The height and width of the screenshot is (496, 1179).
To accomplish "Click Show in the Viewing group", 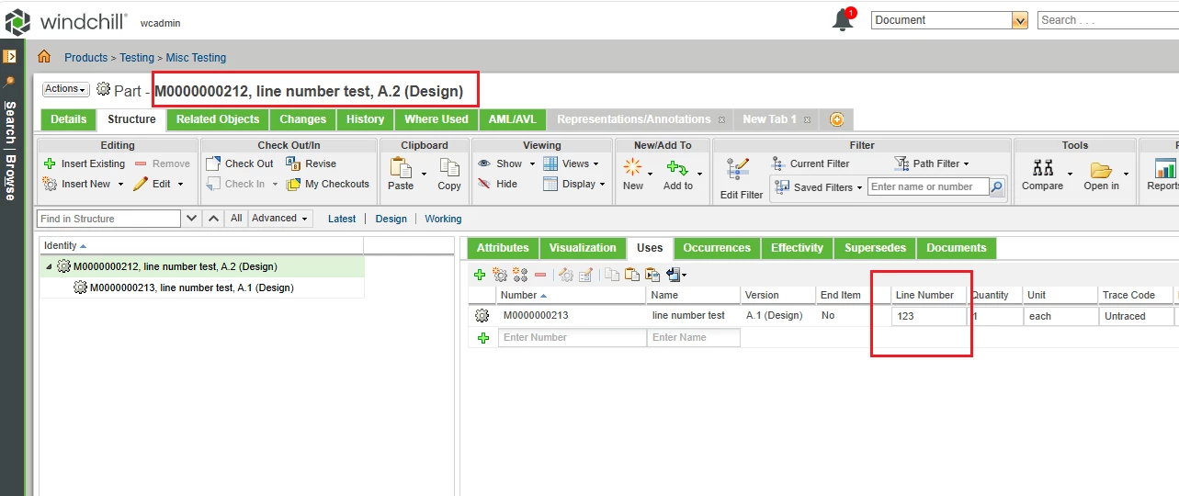I will tap(501, 163).
